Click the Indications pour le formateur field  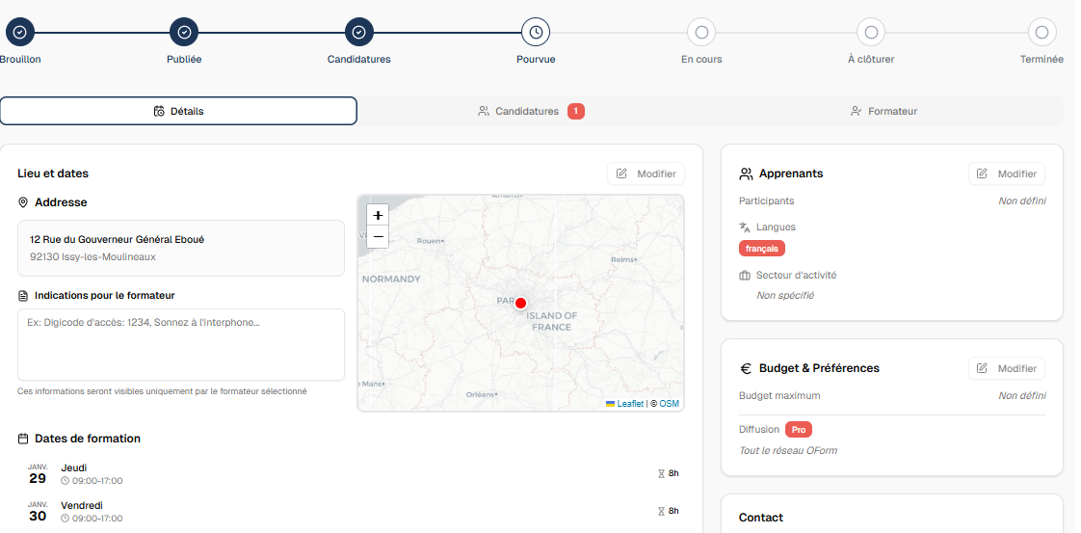tap(181, 344)
